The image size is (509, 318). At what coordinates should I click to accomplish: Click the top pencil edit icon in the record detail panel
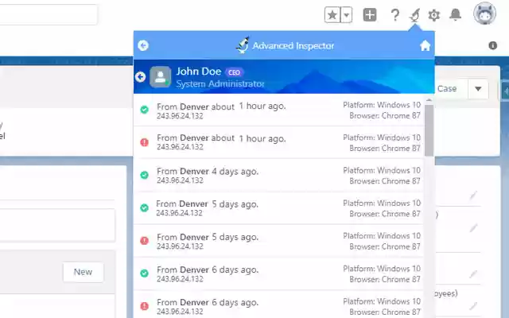(473, 195)
